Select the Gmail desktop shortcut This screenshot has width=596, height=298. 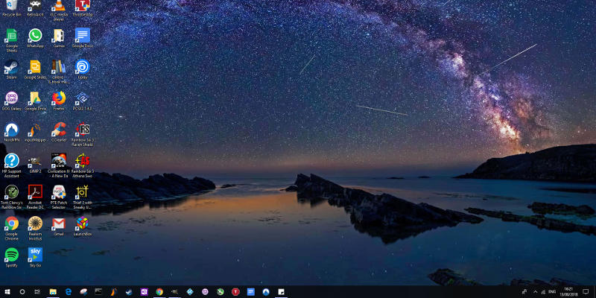[59, 226]
